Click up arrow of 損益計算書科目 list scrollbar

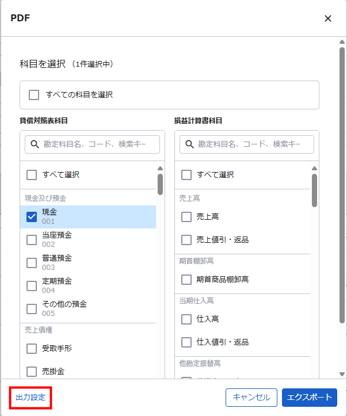pos(314,169)
